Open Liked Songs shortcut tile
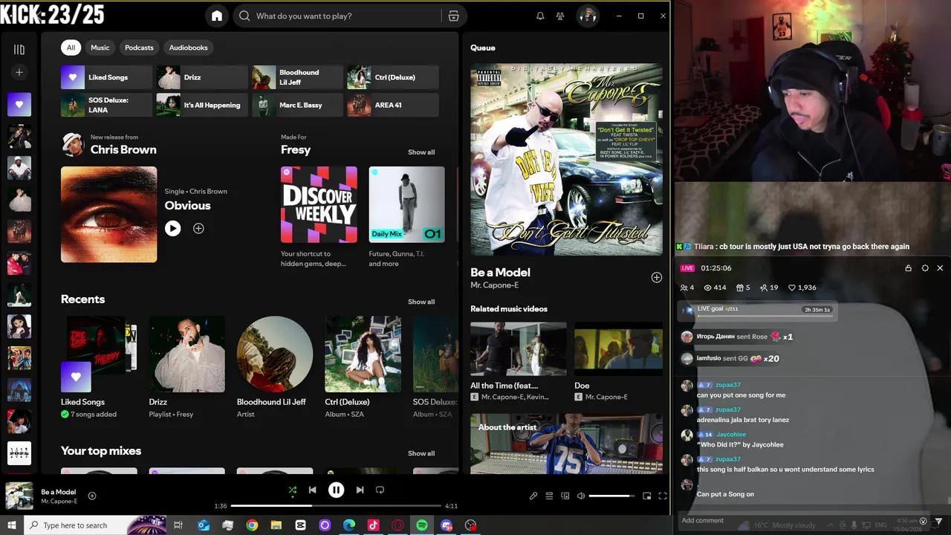The height and width of the screenshot is (535, 951). click(106, 77)
